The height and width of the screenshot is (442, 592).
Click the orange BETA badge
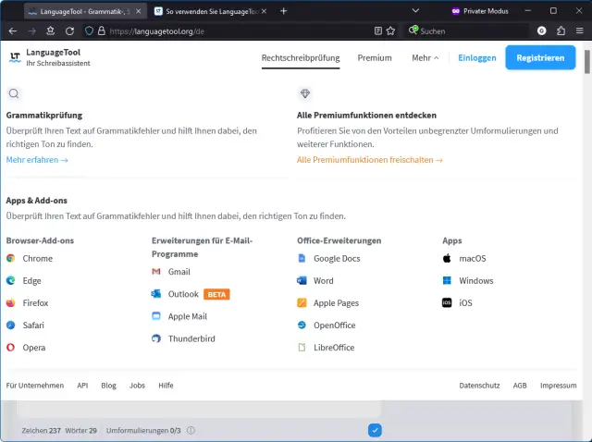[216, 294]
